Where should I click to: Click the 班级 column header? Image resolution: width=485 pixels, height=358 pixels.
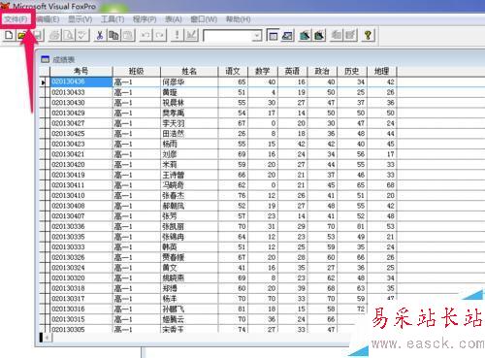point(136,71)
